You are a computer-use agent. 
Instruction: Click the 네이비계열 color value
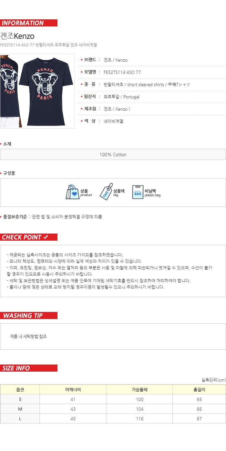pos(113,121)
